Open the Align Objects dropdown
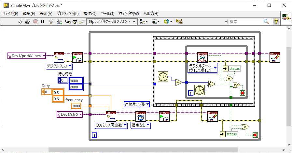 144,22
